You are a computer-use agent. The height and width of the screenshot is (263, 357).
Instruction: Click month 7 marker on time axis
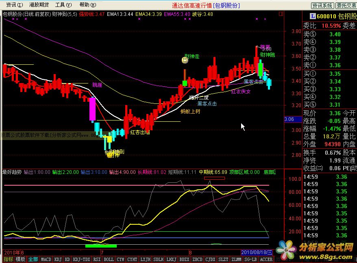click(102, 252)
